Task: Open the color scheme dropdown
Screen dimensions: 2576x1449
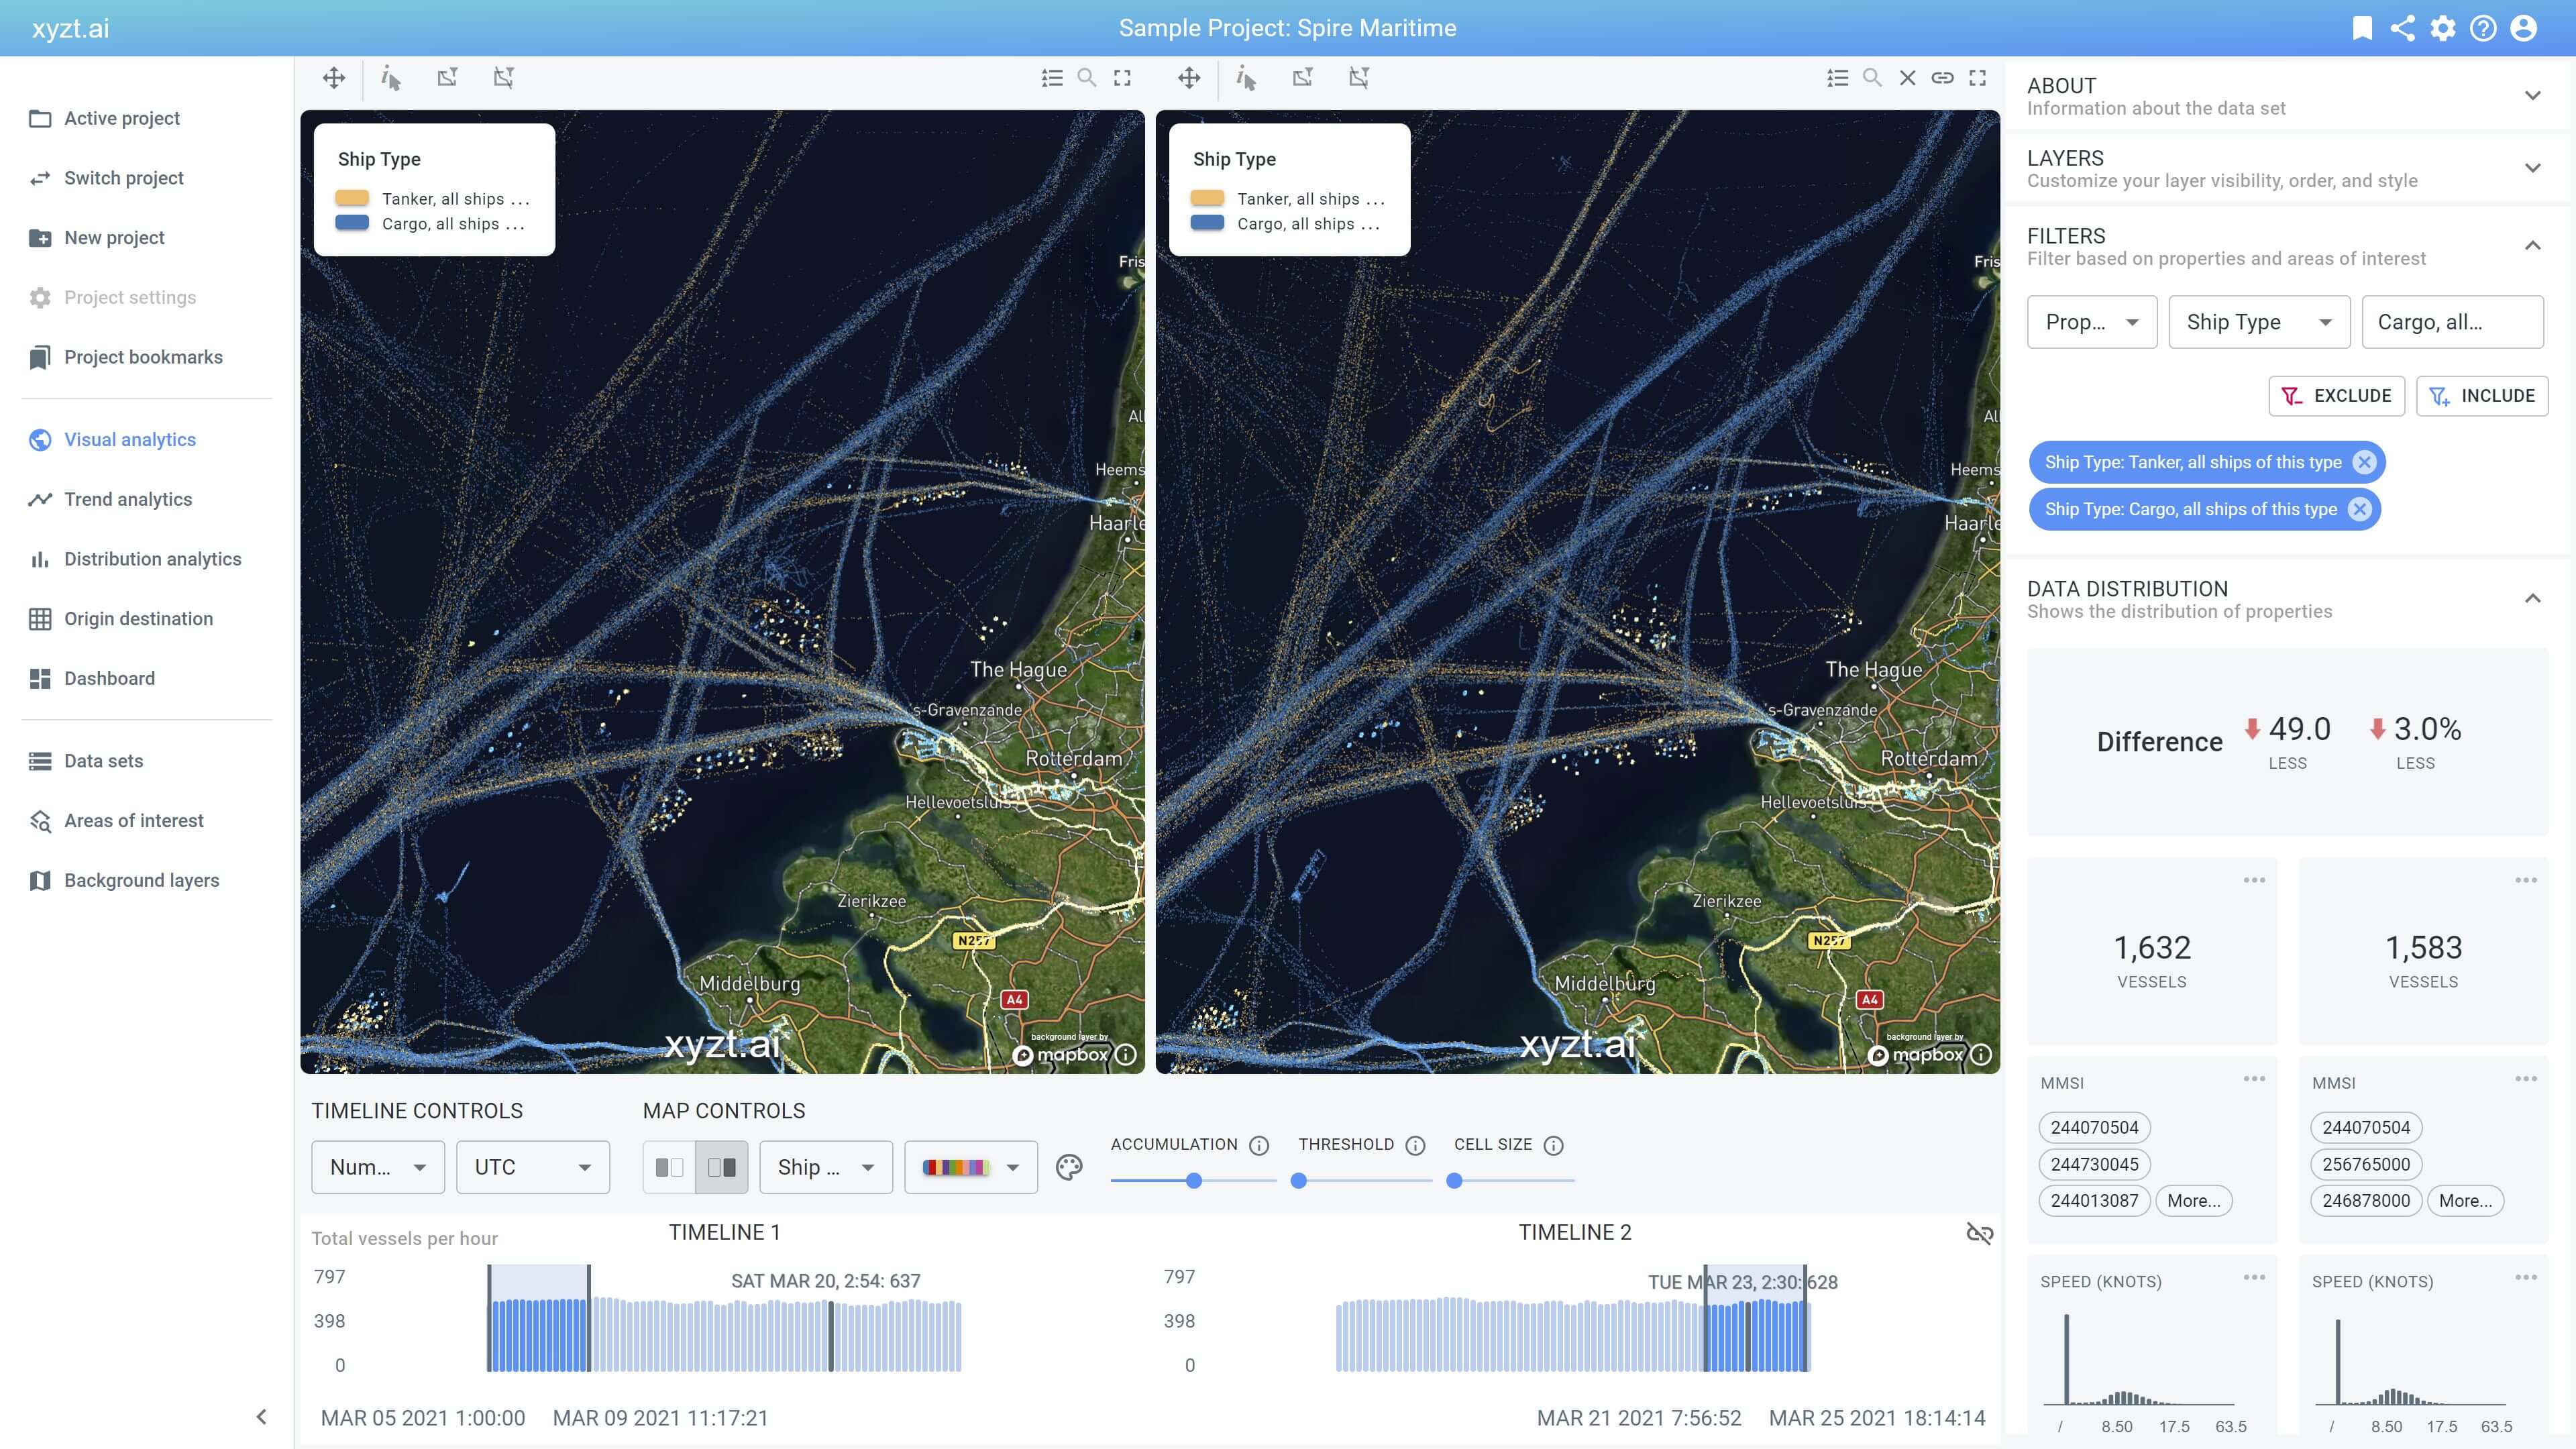Action: coord(971,1167)
